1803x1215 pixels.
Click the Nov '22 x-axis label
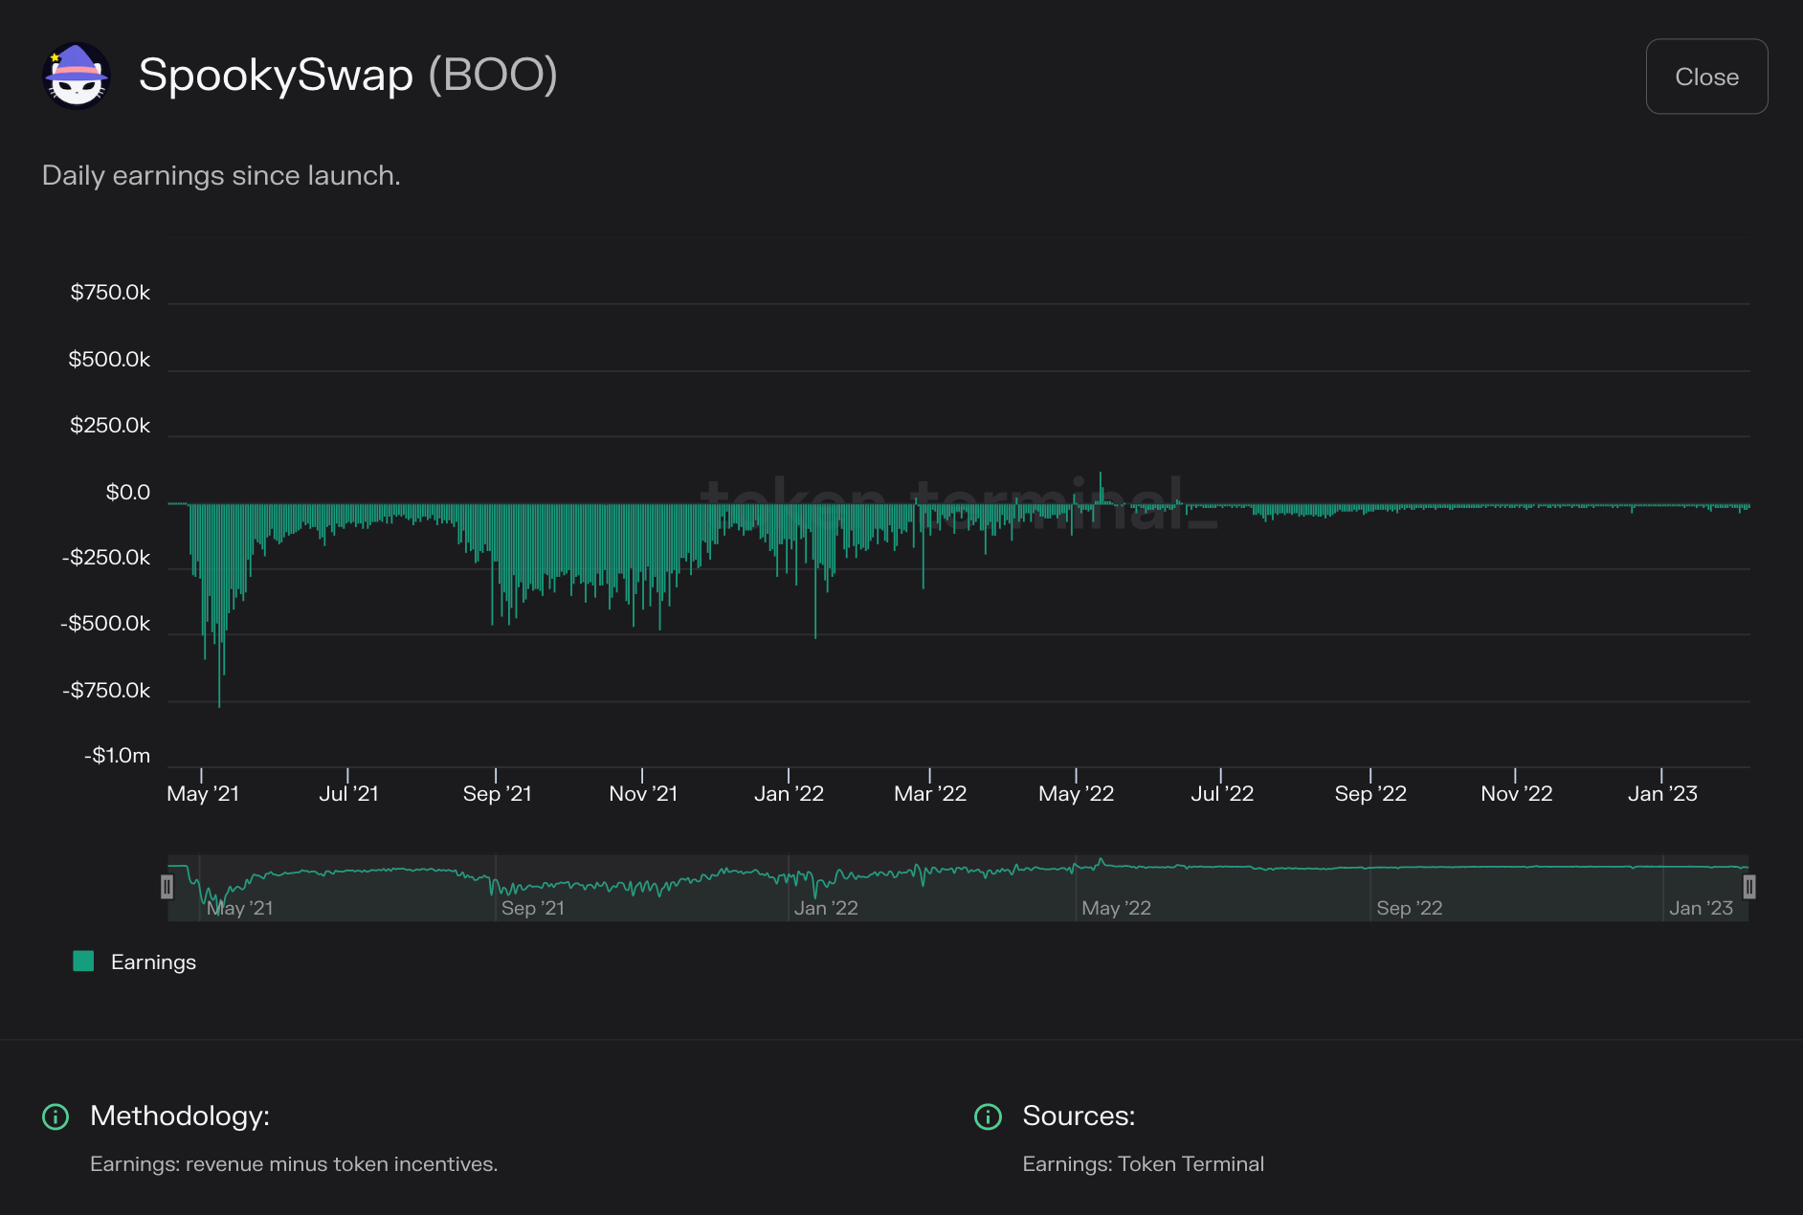(1516, 794)
